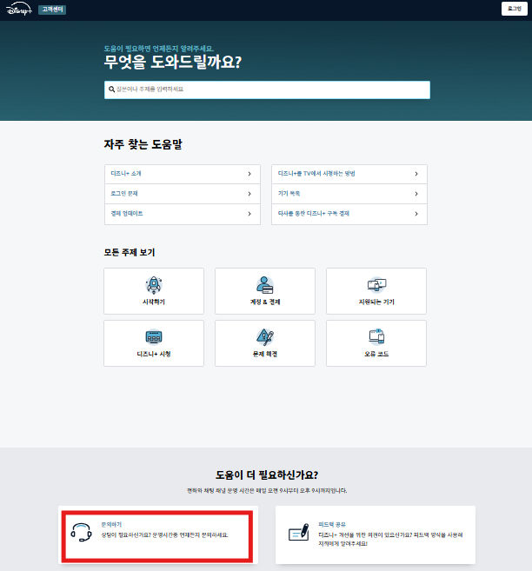This screenshot has width=532, height=571.
Task: Open the 디즈니+ 소개 help article
Action: click(182, 174)
